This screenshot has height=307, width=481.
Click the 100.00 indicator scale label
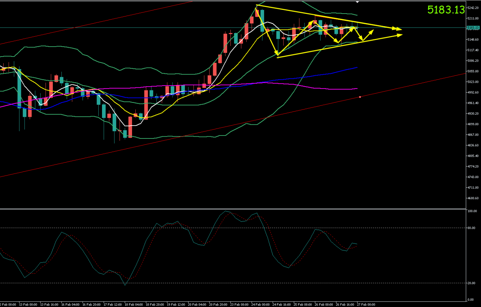472,212
